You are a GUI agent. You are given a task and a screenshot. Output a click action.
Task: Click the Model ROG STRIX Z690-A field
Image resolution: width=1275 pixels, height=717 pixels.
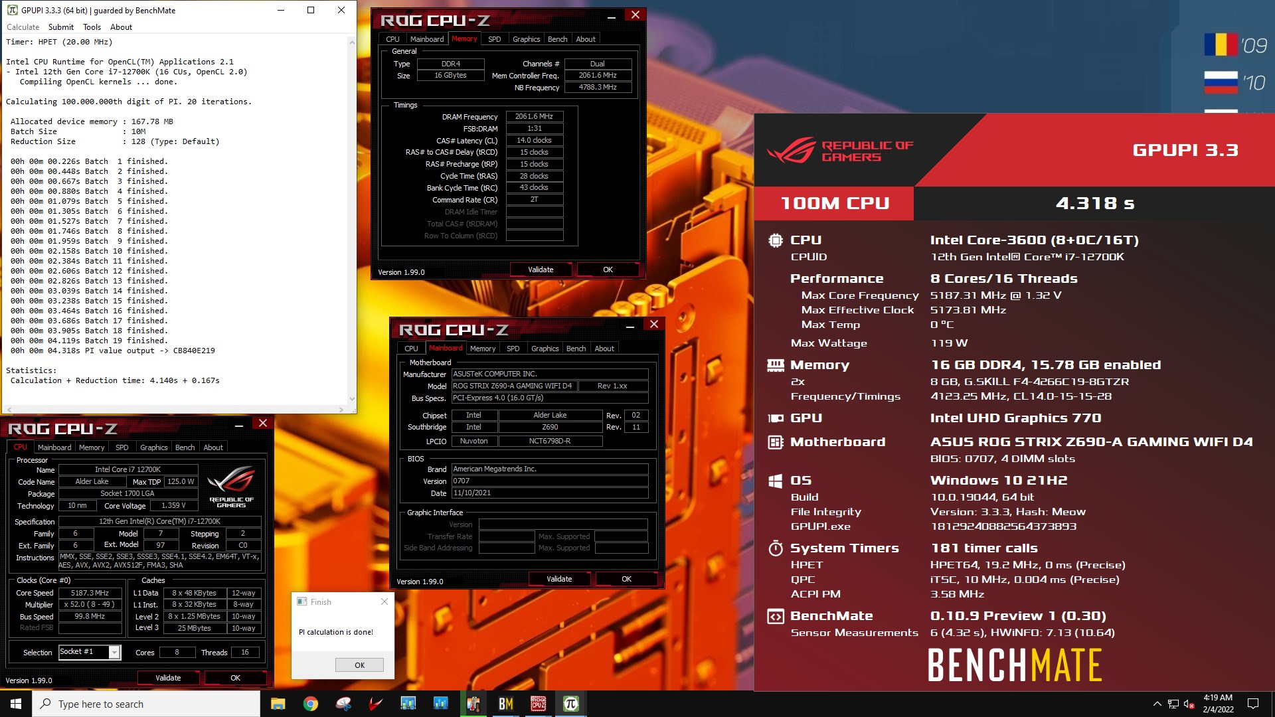[x=514, y=386]
